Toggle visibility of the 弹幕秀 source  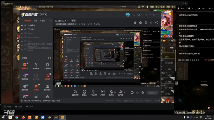tap(22, 25)
